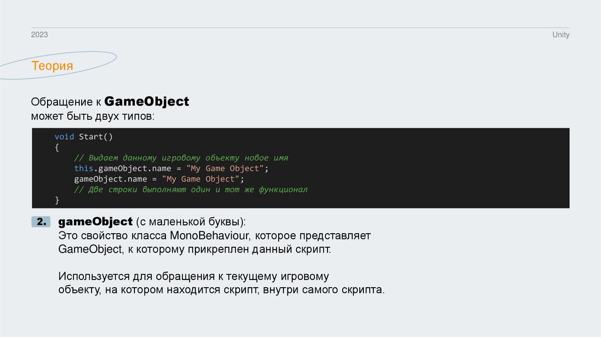Image resolution: width=601 pixels, height=337 pixels.
Task: Click the line starting with "Используется для обращения"
Action: [194, 276]
